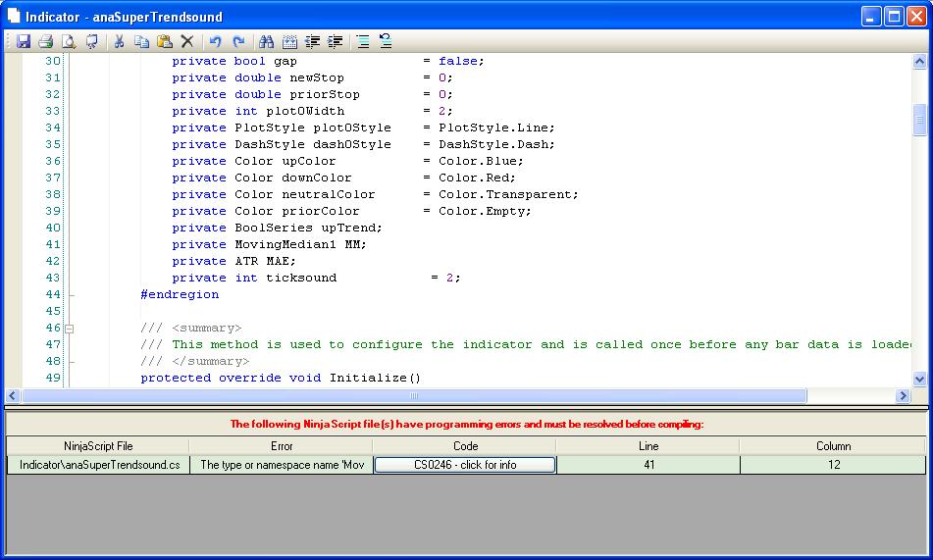
Task: Click 'Color.Transparent;' on line 38
Action: click(508, 194)
